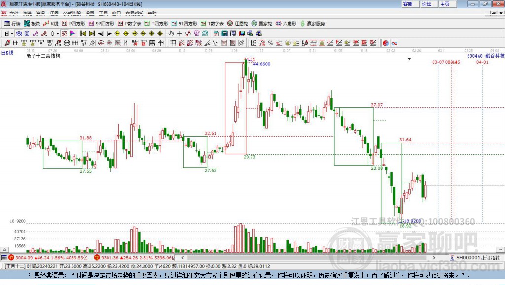Toggle the red-blue yin-yang icon
Viewport: 505px width, 285px height.
click(386, 43)
